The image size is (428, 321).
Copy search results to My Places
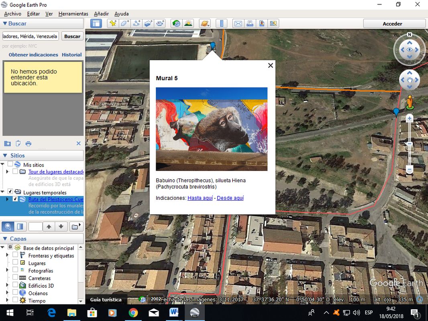(x=7, y=144)
